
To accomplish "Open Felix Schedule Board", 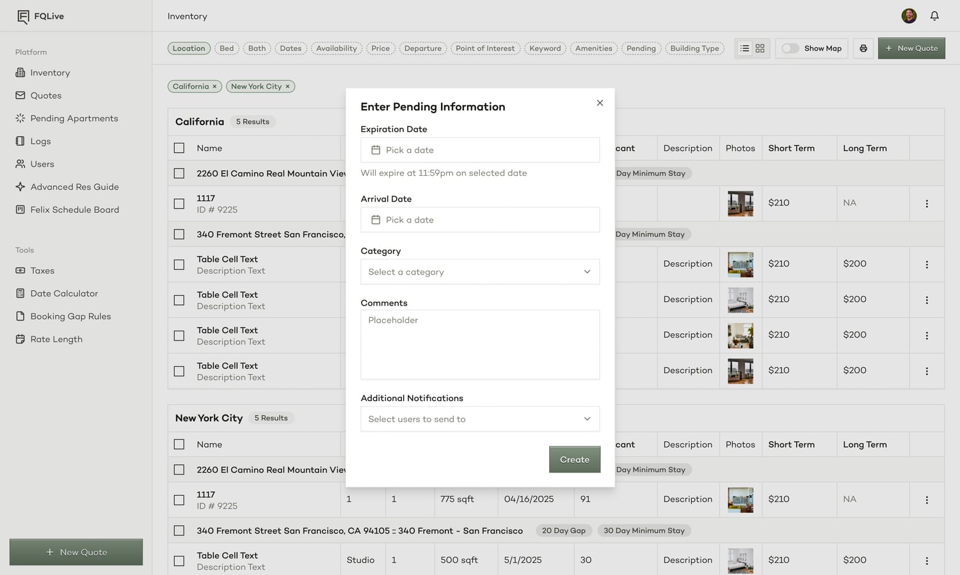I will click(67, 210).
